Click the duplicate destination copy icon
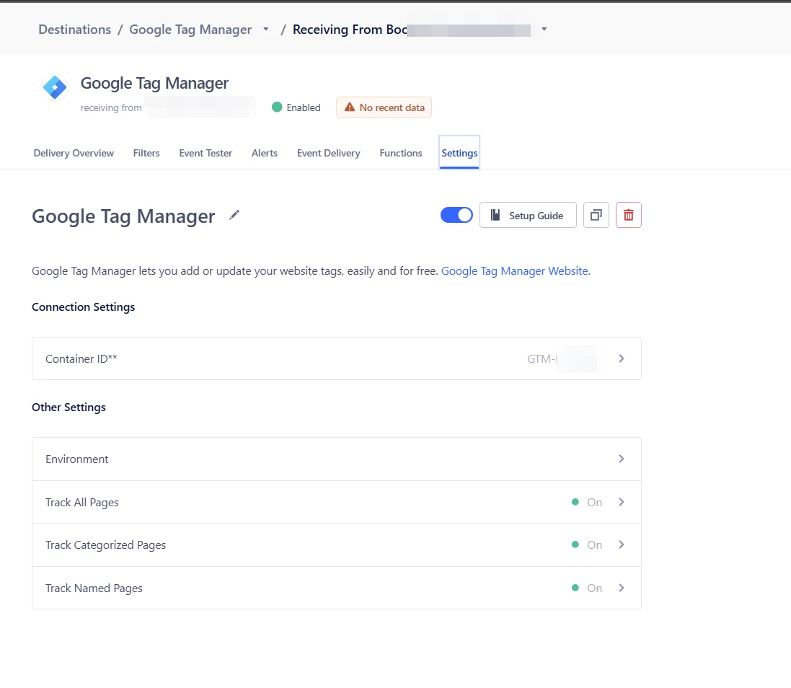 (596, 216)
